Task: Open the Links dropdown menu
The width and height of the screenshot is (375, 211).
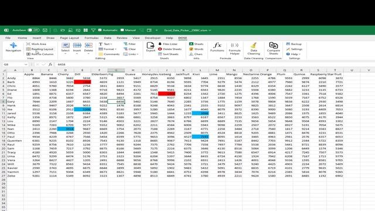Action: coord(131,54)
